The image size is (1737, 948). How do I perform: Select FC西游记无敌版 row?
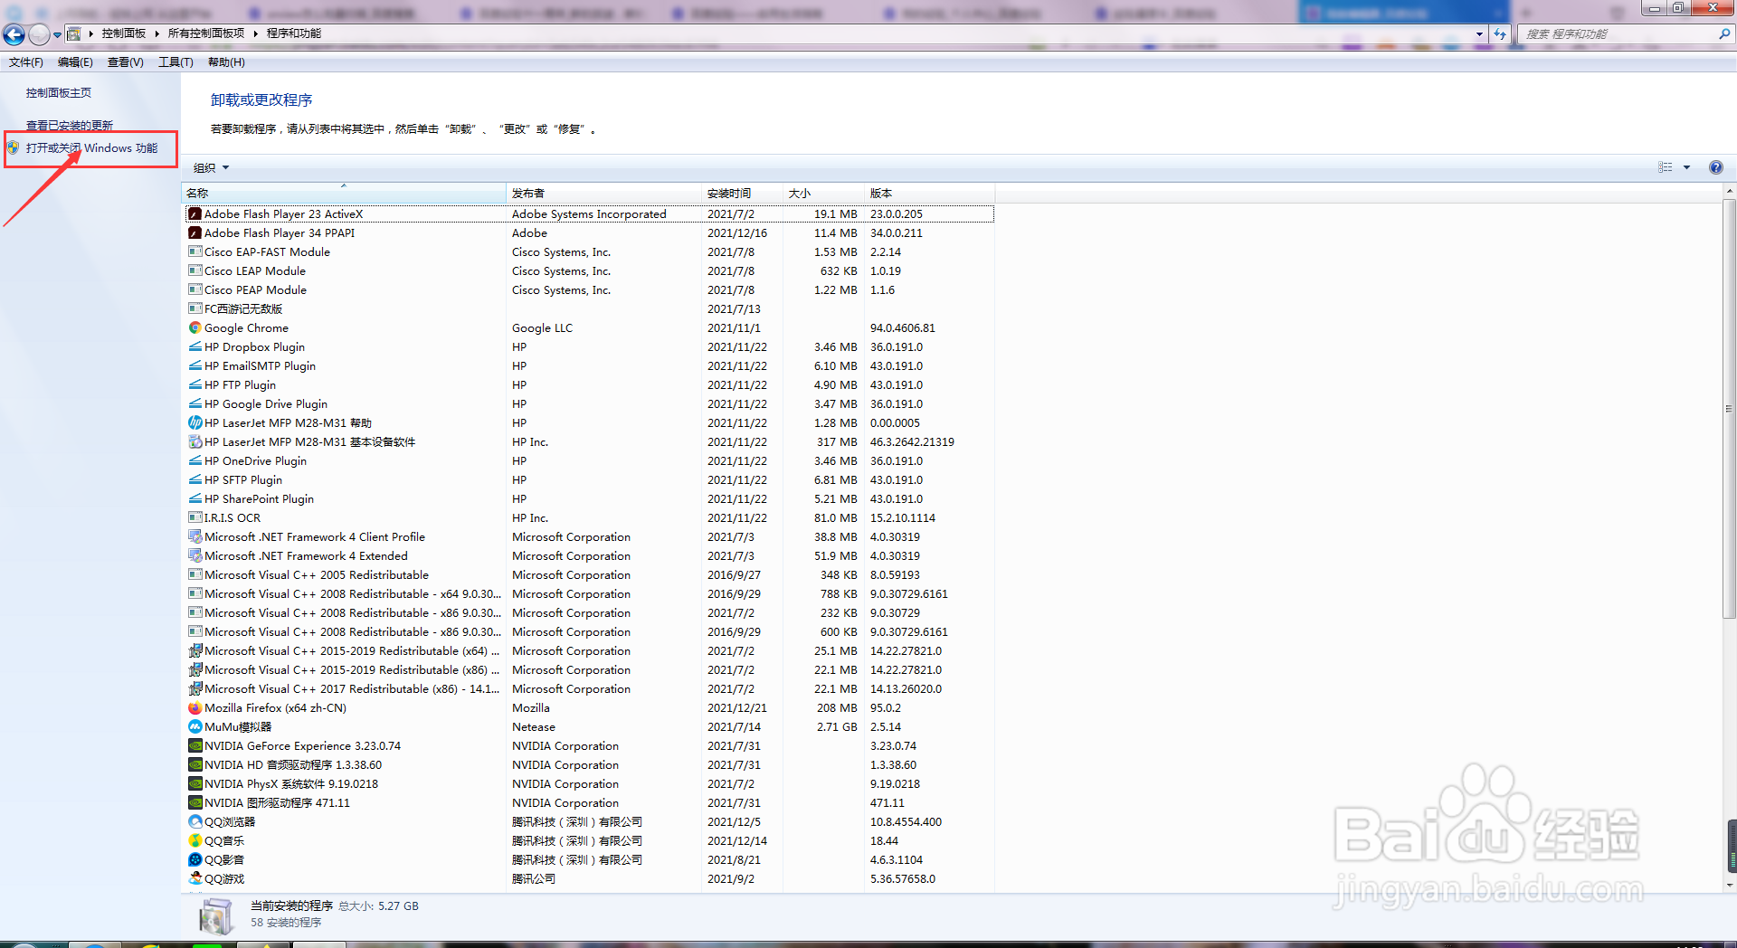(x=590, y=309)
